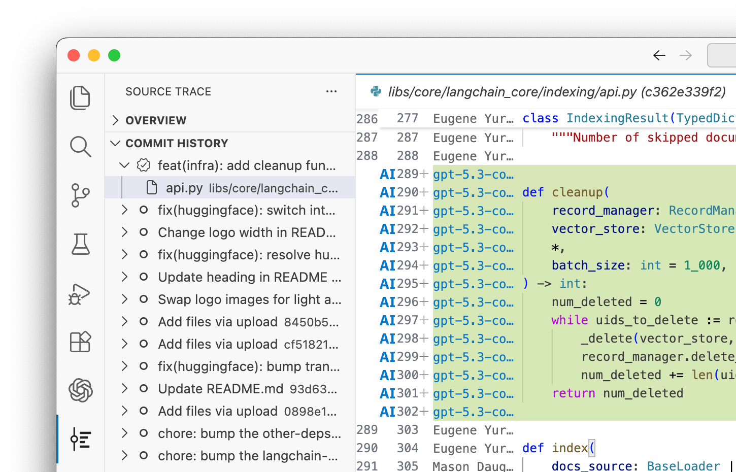Collapse the feat(infra) cleanup commit
Viewport: 736px width, 472px height.
[x=124, y=165]
